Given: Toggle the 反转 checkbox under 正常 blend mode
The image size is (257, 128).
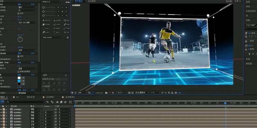Looking at the screenshot, I should pos(18,56).
